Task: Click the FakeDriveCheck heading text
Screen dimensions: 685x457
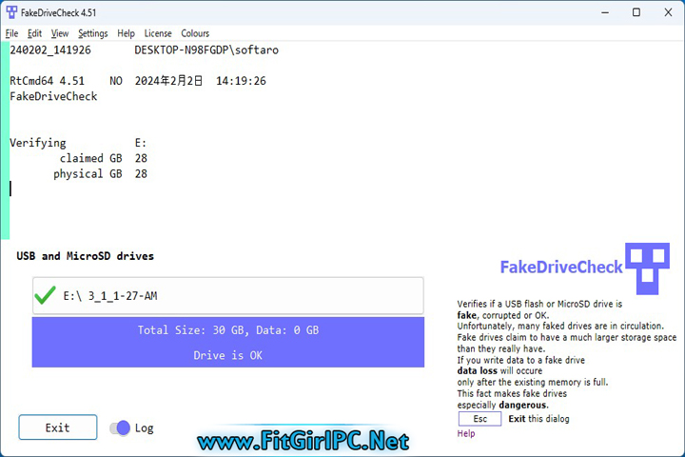Action: (x=561, y=267)
